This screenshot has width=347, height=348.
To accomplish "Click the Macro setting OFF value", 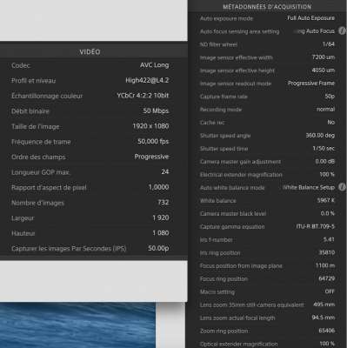I will coord(330,291).
